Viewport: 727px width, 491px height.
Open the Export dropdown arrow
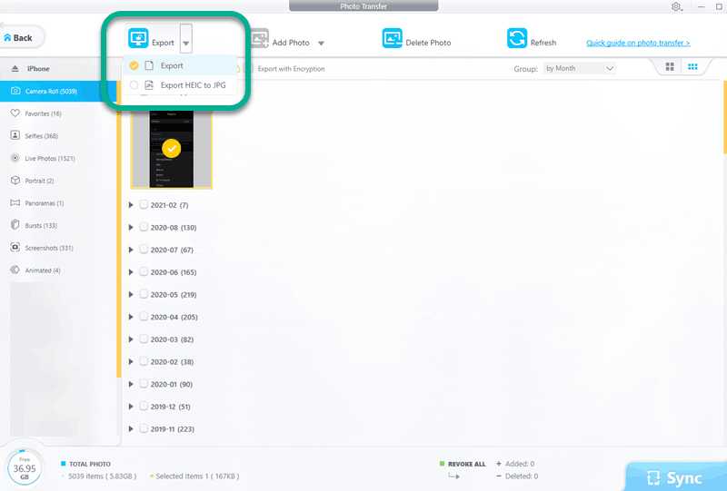click(186, 43)
